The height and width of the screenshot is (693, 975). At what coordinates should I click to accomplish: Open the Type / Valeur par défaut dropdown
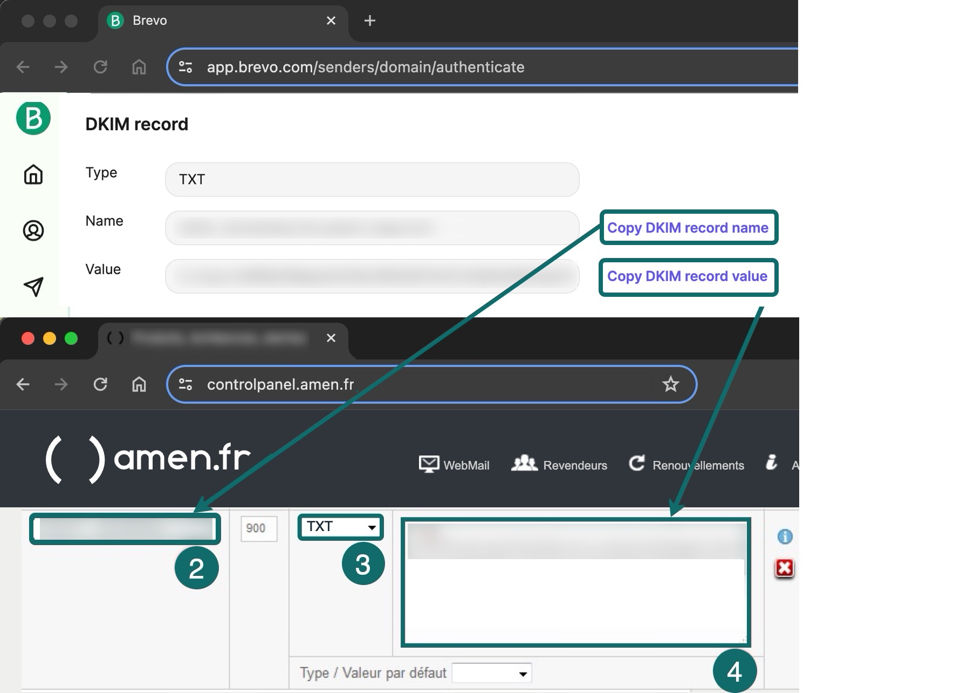coord(492,673)
